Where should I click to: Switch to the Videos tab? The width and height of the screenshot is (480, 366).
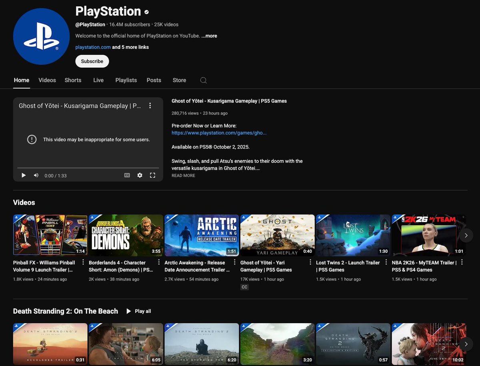pos(47,80)
